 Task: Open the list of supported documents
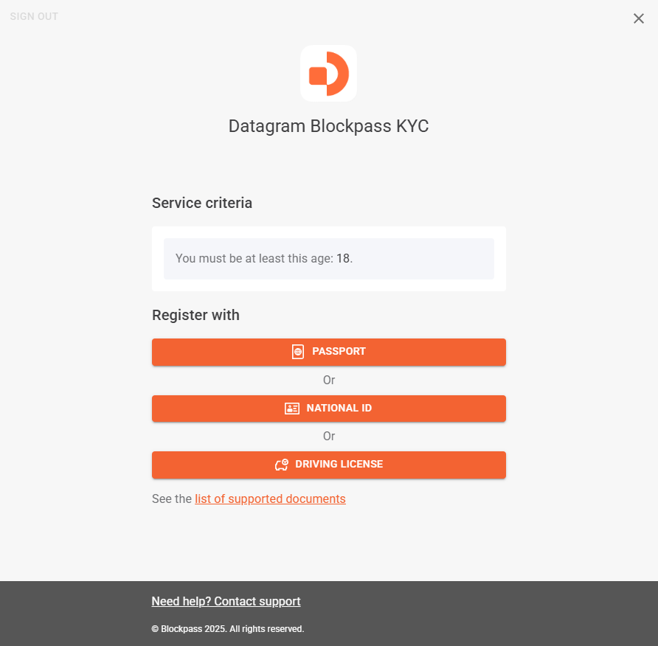pyautogui.click(x=270, y=499)
